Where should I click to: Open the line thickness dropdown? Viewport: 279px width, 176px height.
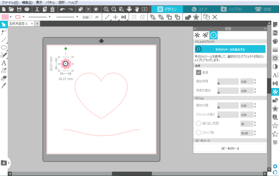(77, 17)
